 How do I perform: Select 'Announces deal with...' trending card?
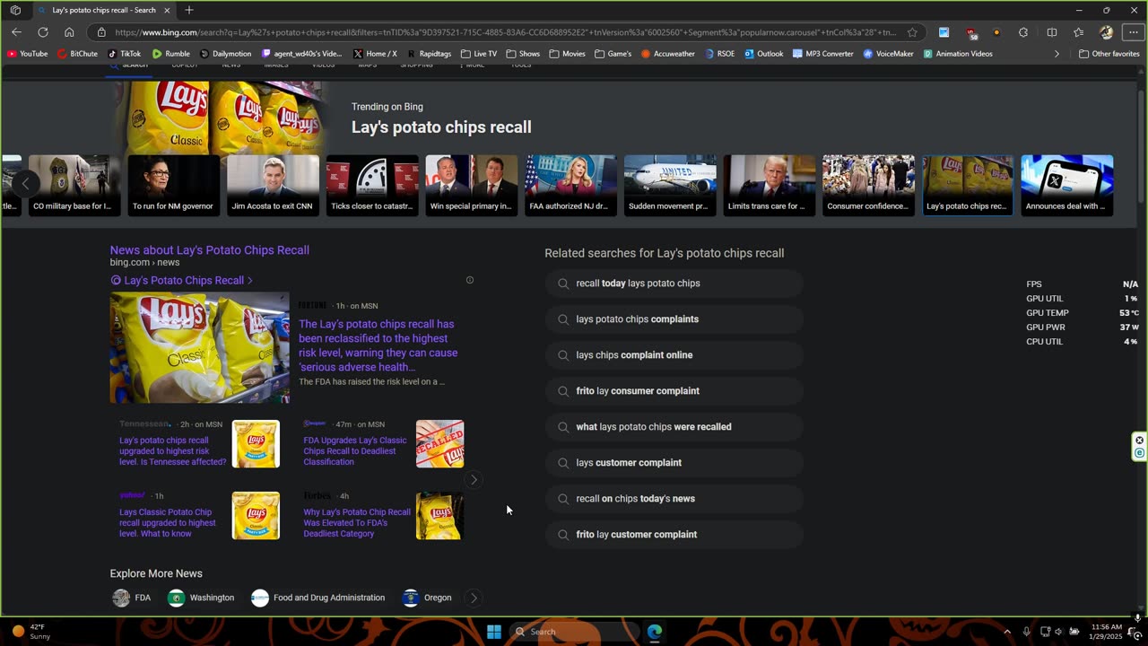[1067, 185]
